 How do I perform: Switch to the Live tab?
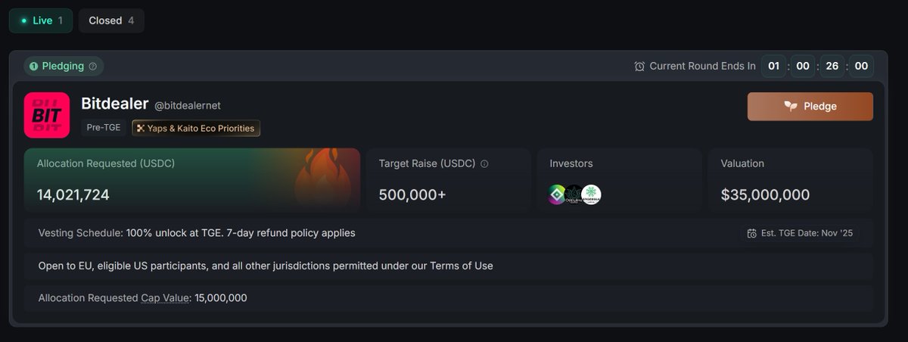[x=41, y=20]
